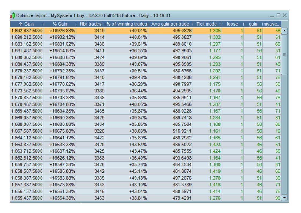The height and width of the screenshot is (213, 301).
Task: Click the candlestick app icon in title bar
Action: [x=12, y=15]
